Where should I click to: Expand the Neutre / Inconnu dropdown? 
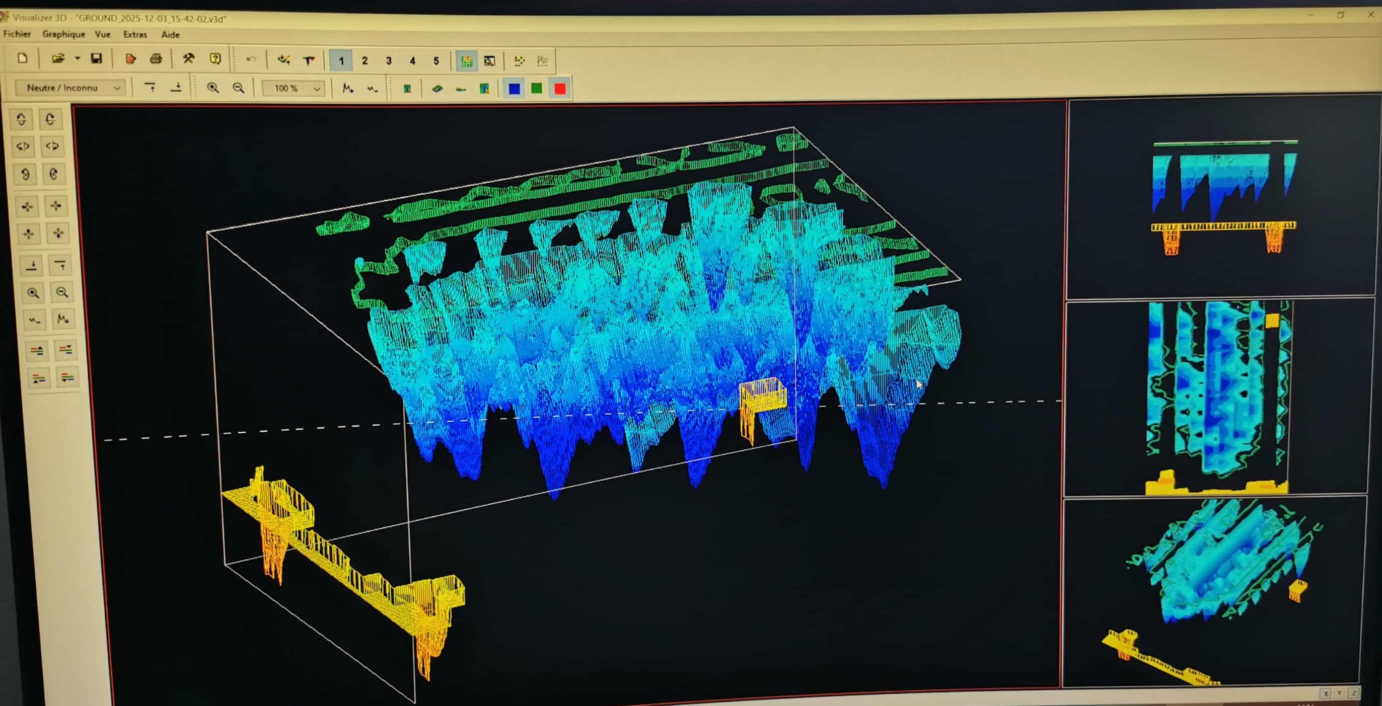tap(116, 88)
